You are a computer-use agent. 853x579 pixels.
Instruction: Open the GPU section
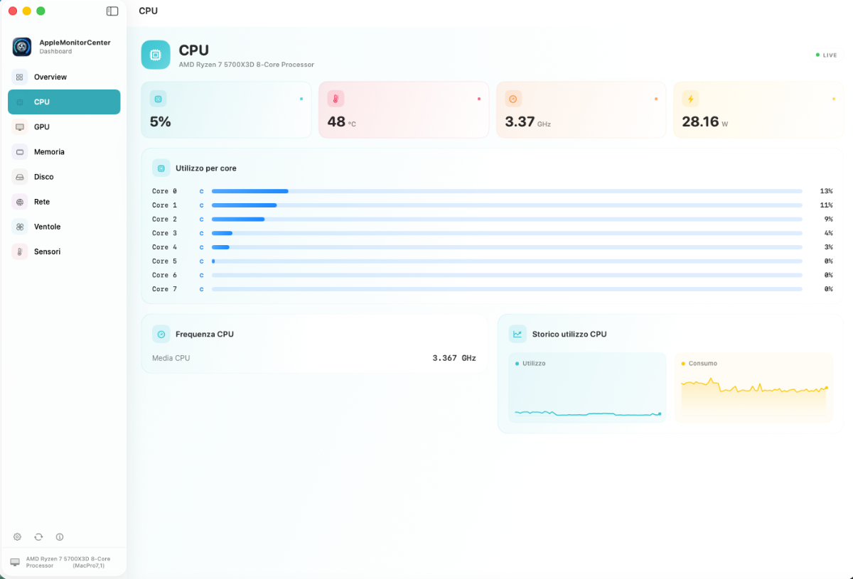point(64,126)
